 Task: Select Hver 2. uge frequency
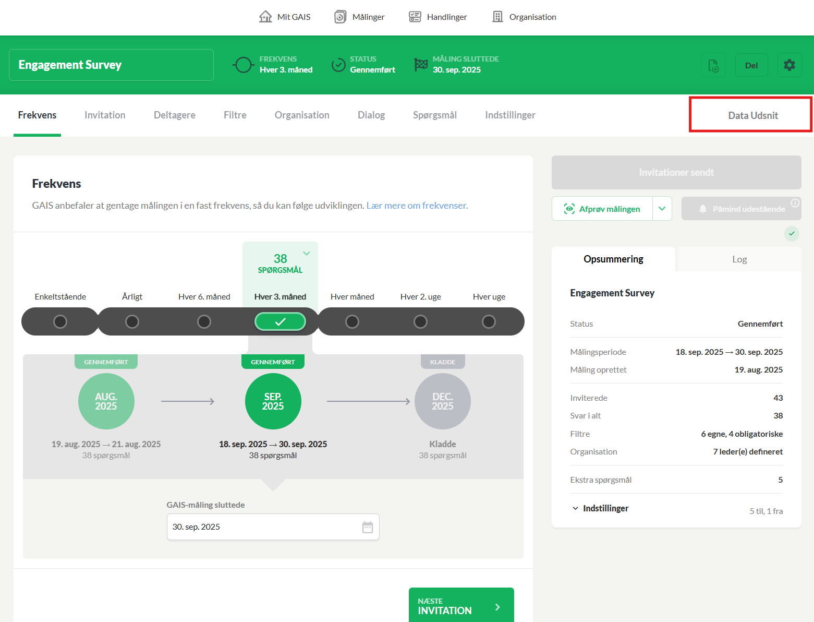pos(420,321)
